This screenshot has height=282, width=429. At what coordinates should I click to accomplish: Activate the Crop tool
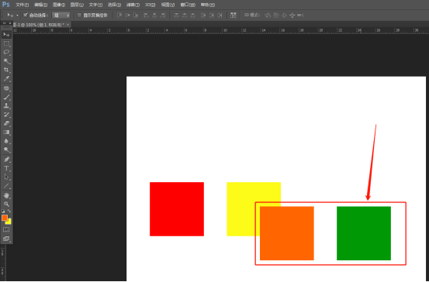pyautogui.click(x=6, y=70)
